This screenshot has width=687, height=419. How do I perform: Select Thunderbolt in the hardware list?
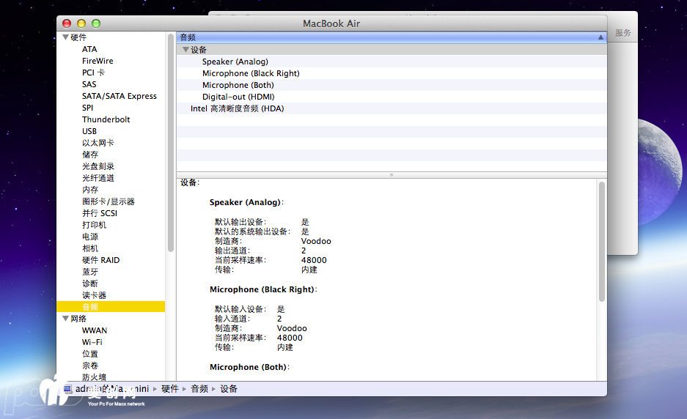click(x=106, y=119)
